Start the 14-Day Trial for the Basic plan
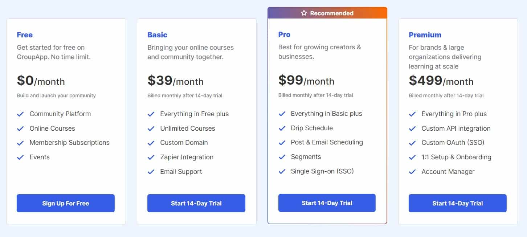Screen dimensions: 527x237 196,203
